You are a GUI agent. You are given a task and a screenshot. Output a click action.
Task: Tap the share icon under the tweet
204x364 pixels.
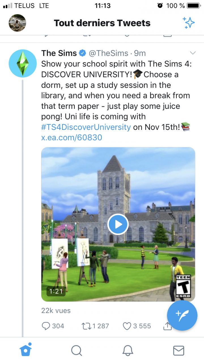pyautogui.click(x=167, y=326)
